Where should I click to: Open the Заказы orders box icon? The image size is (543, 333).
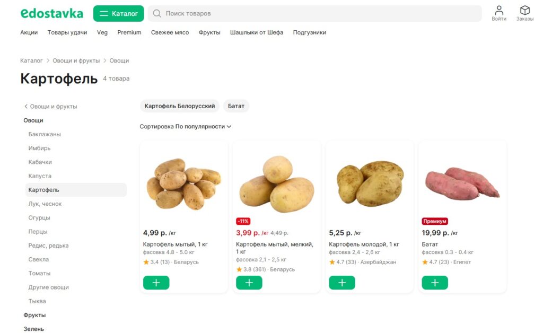pyautogui.click(x=524, y=11)
